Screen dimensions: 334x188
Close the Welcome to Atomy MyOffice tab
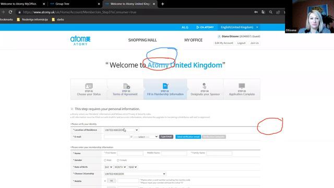[x=44, y=4]
